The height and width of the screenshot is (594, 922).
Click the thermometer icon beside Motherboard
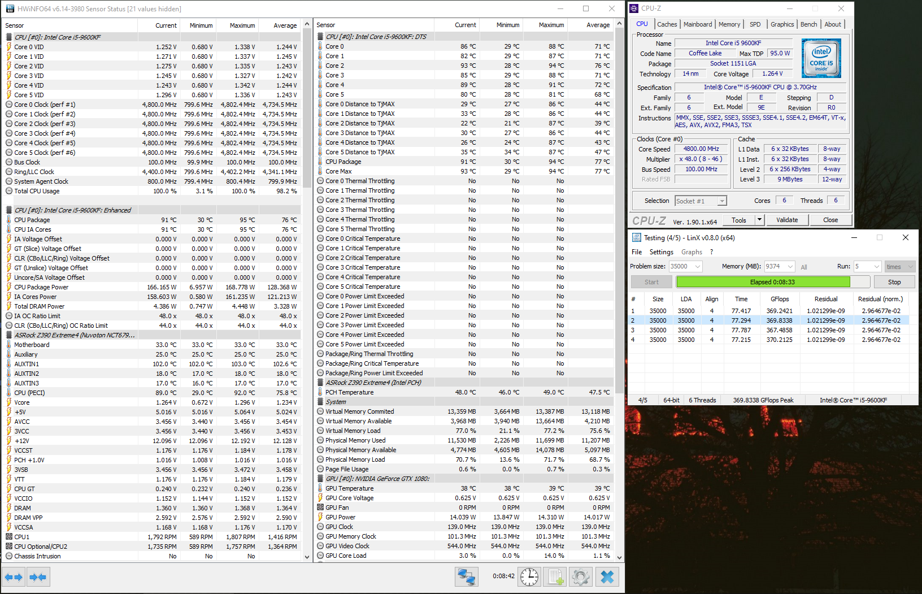click(9, 345)
